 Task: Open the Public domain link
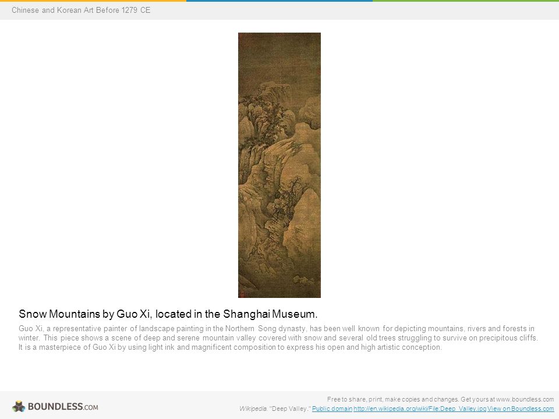(x=332, y=409)
